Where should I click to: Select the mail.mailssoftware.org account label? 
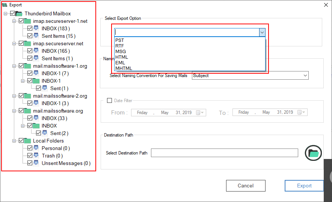(58, 111)
